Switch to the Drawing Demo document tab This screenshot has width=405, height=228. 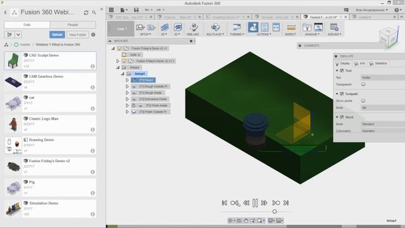(226, 17)
